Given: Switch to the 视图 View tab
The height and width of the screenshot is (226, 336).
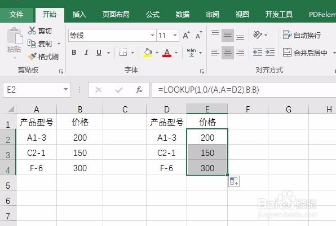Looking at the screenshot, I should coord(242,15).
